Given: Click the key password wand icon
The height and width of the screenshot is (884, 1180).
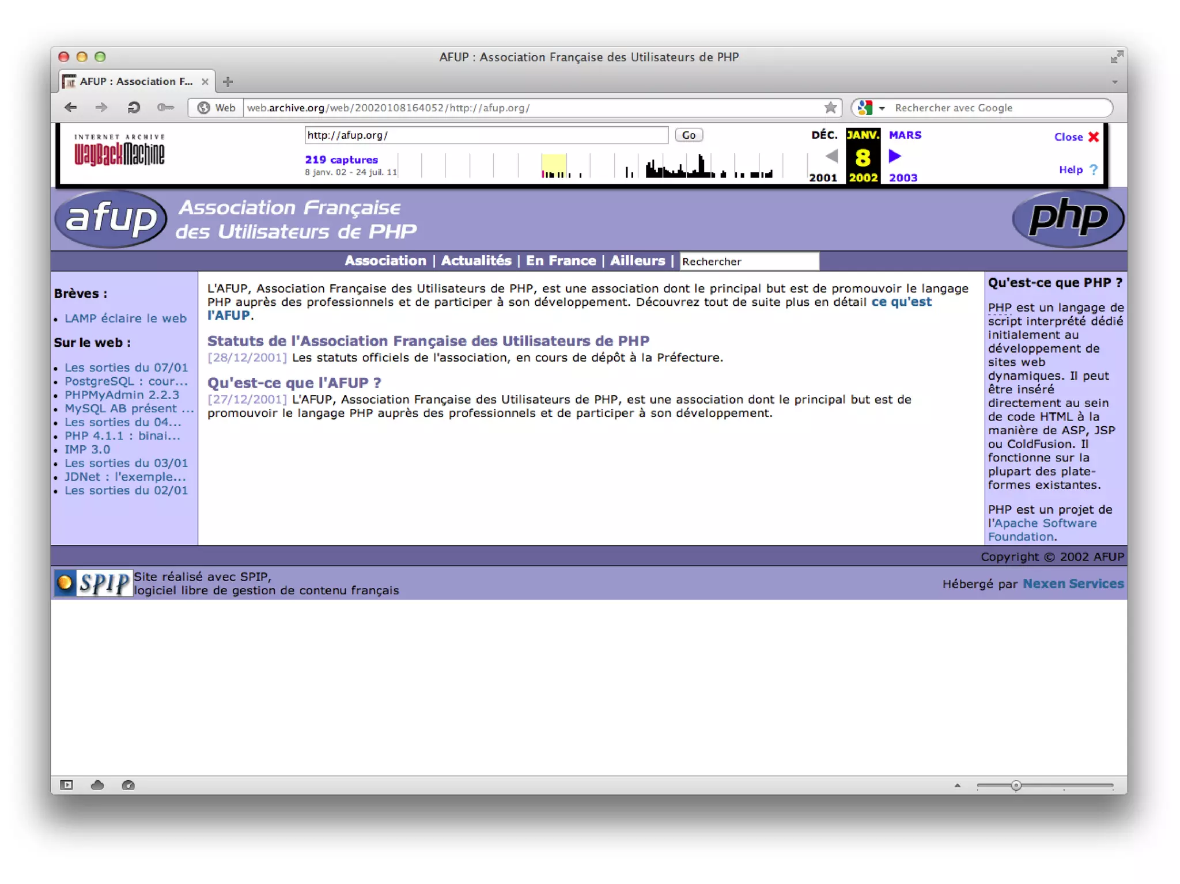Looking at the screenshot, I should (x=165, y=108).
